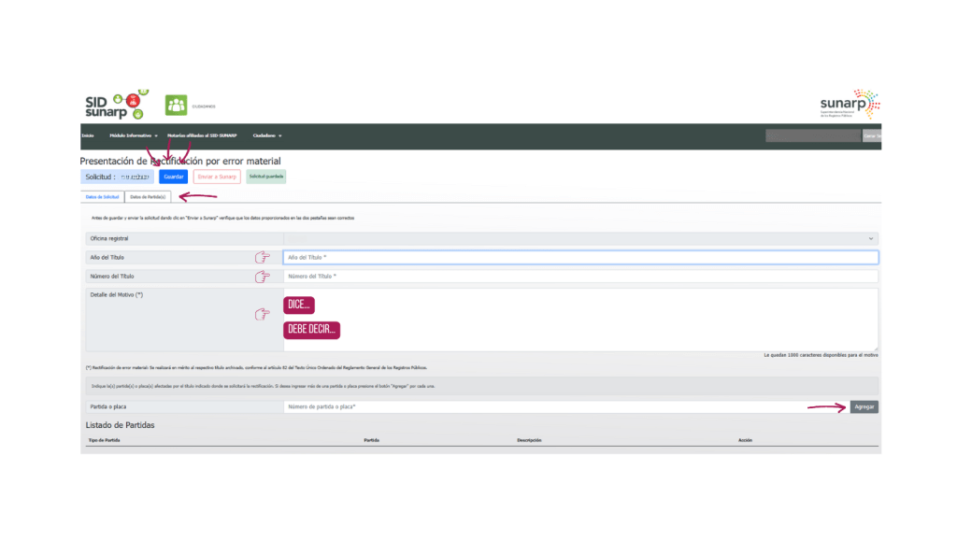This screenshot has height=541, width=957.
Task: Switch to the Datos de Solicitud tab
Action: tap(102, 197)
